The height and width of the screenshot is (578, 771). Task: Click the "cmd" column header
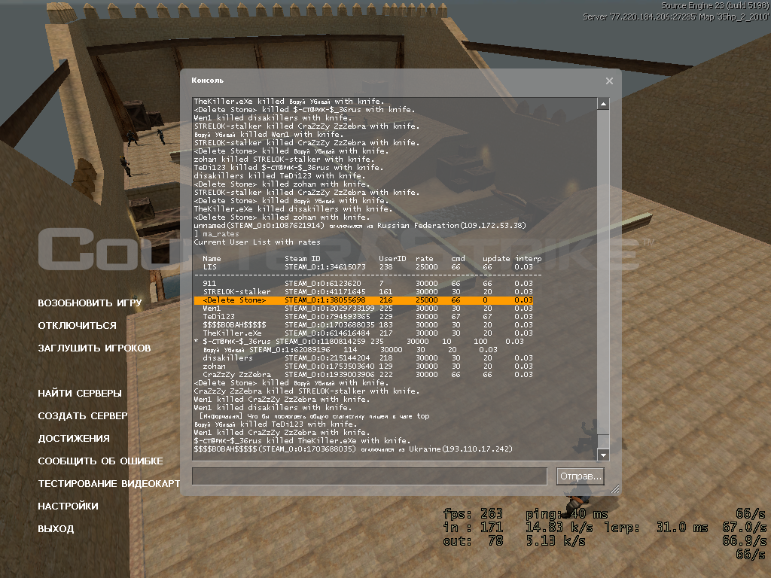(x=458, y=259)
